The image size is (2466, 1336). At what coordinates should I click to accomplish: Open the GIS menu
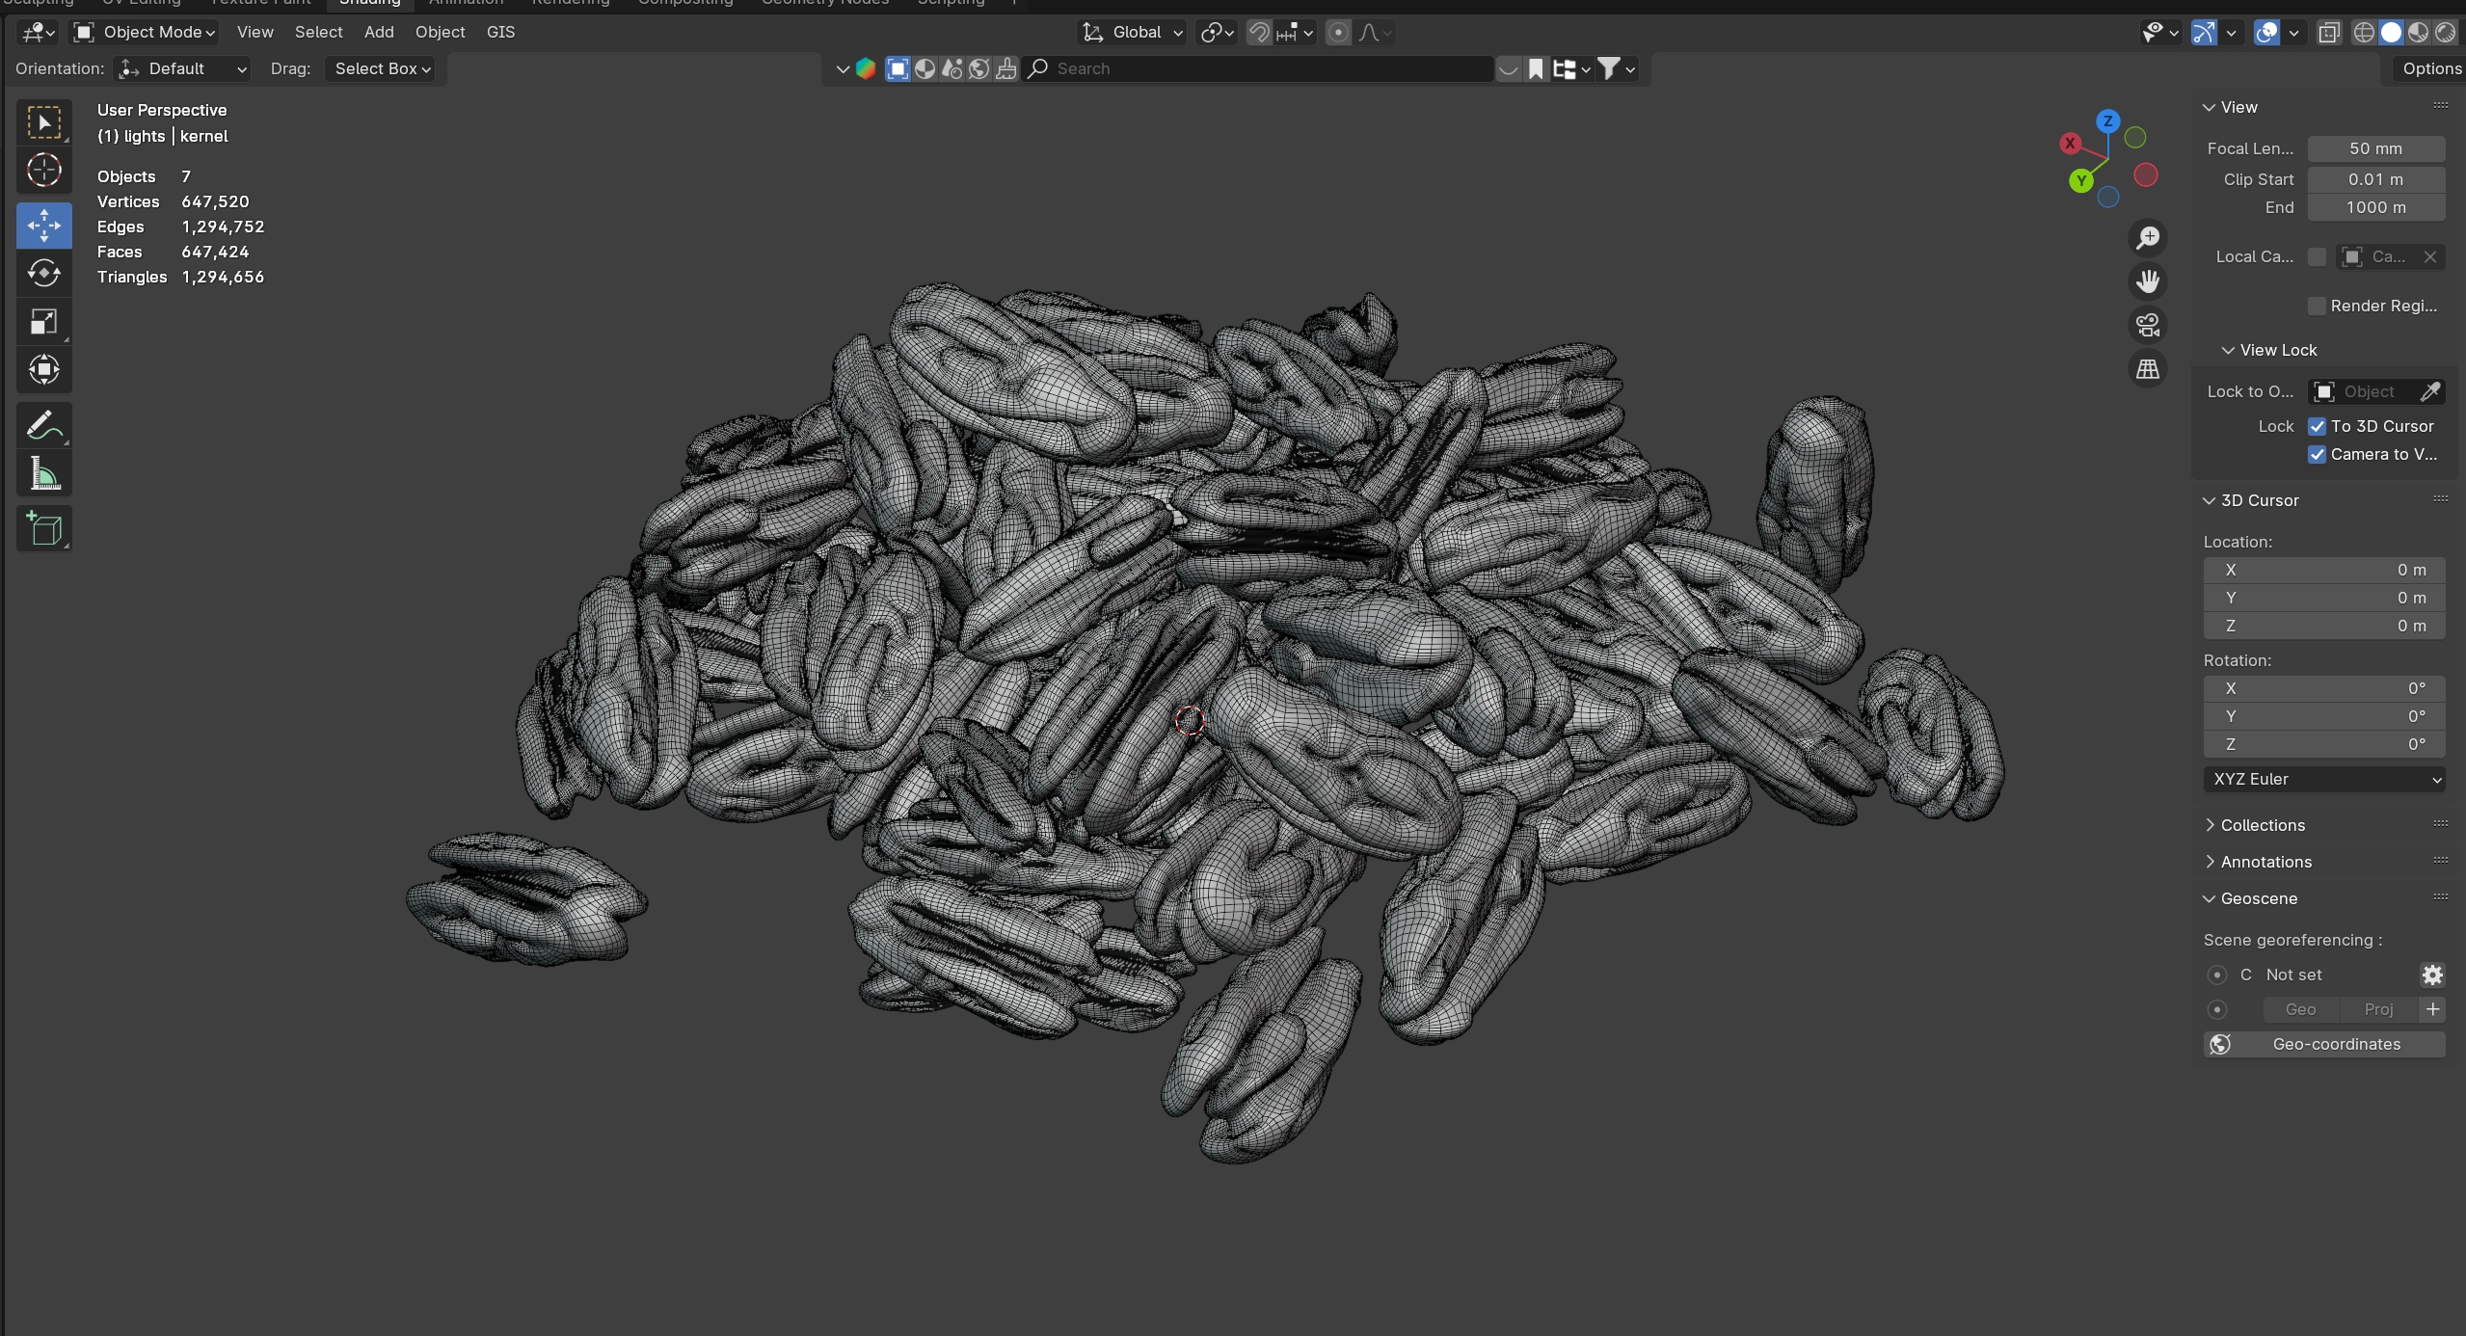click(500, 32)
